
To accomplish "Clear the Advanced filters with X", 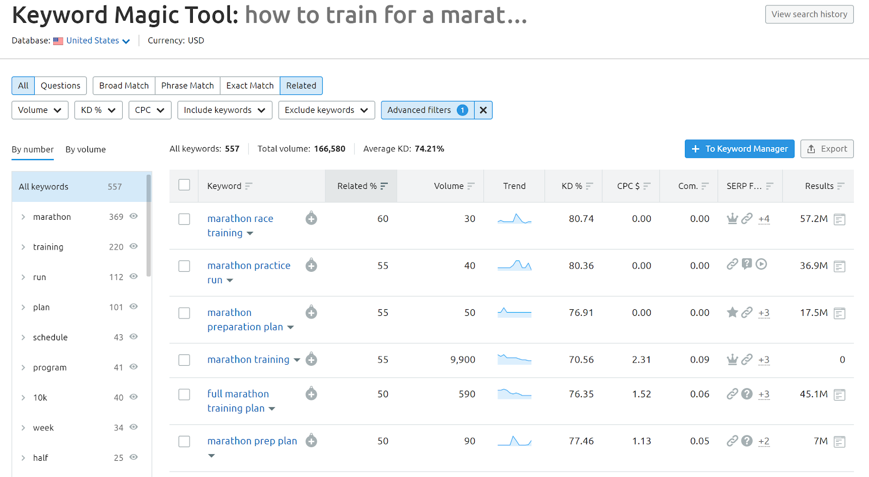I will (x=483, y=110).
